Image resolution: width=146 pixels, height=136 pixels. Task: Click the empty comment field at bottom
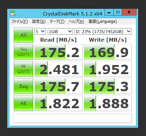(x=73, y=118)
